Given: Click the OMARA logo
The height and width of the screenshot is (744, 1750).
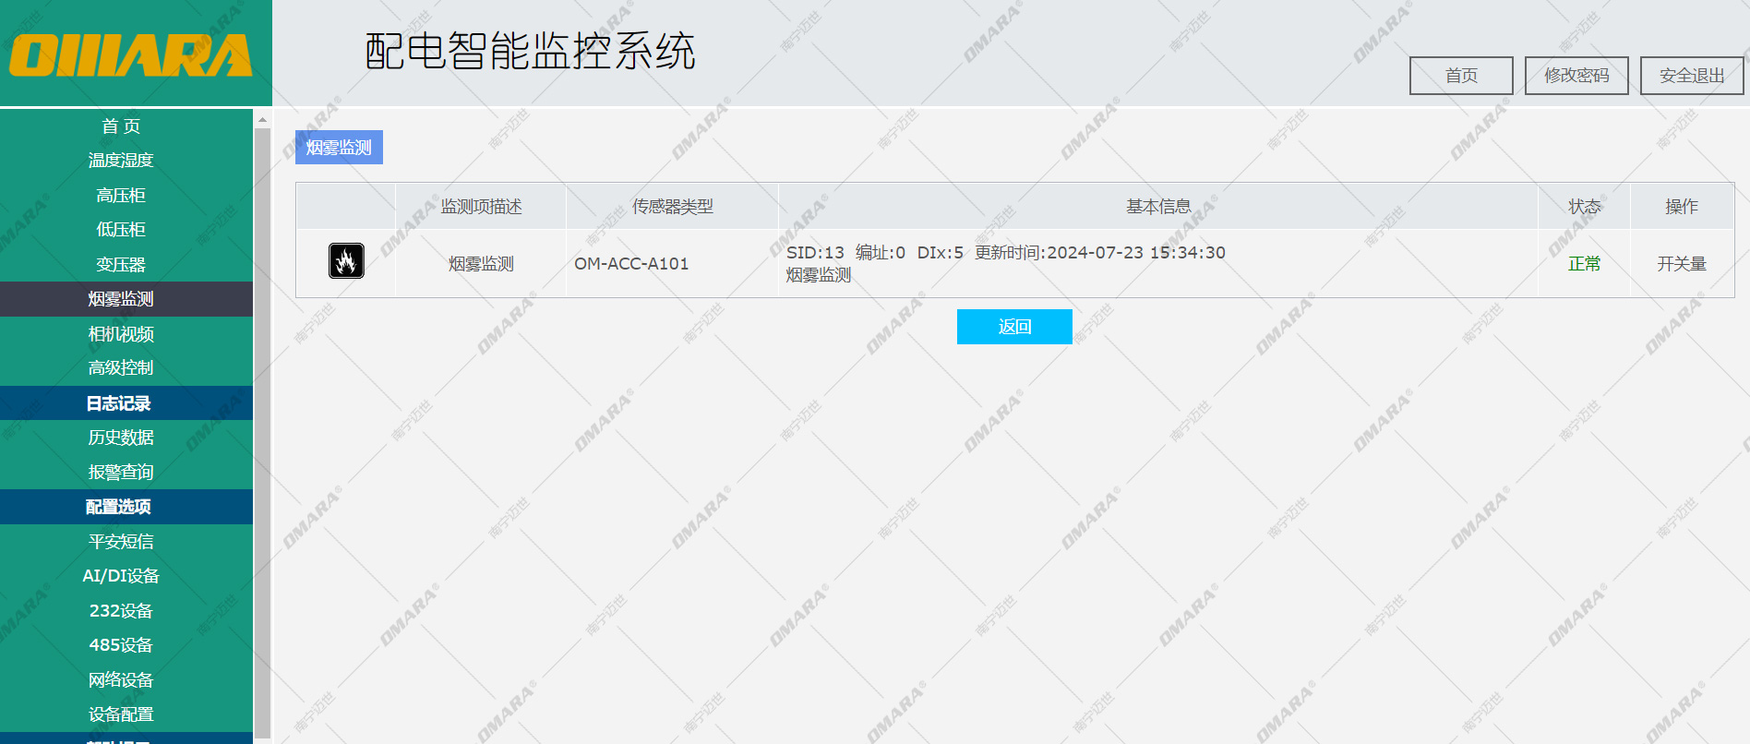Looking at the screenshot, I should pos(131,55).
